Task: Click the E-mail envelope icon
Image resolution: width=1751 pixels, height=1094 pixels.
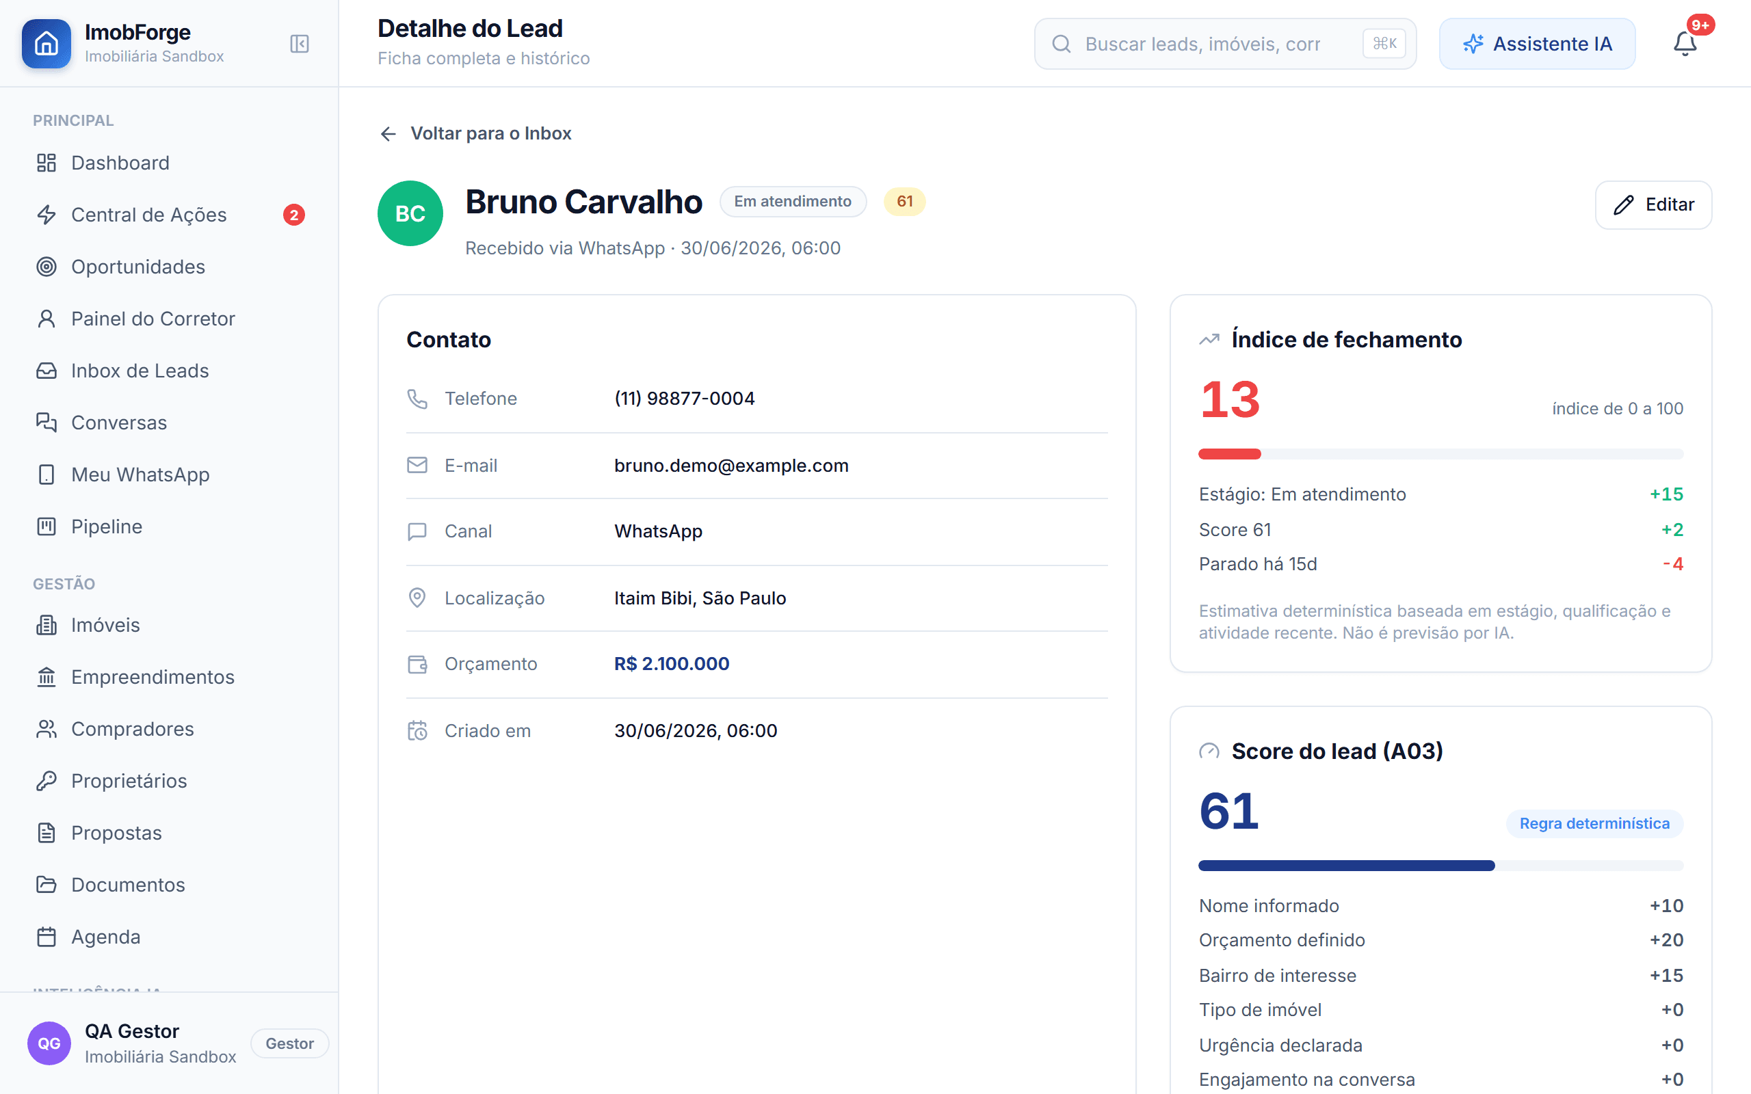Action: pos(417,465)
